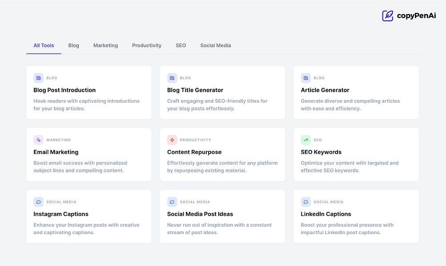The height and width of the screenshot is (266, 446).
Task: Click the SEO Keywords trend arrow icon
Action: pyautogui.click(x=306, y=140)
